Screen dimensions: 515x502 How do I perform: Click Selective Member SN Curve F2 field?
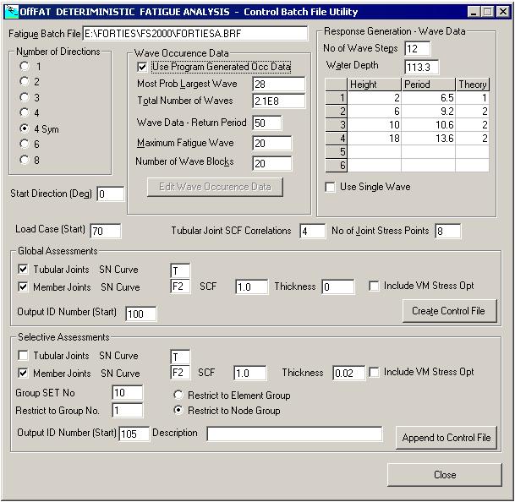coord(180,373)
